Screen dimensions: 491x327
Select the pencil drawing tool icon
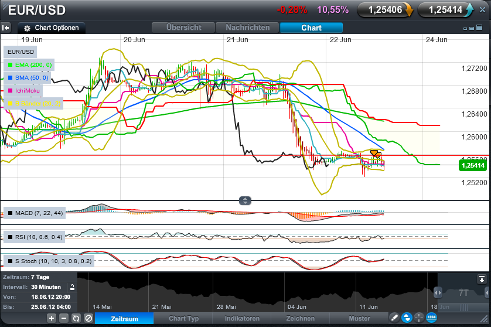pyautogui.click(x=394, y=318)
